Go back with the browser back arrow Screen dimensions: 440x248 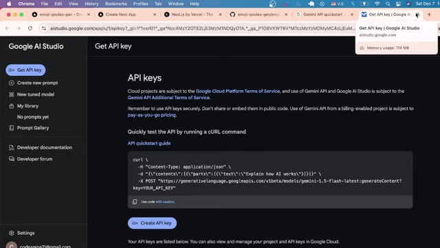pos(8,28)
